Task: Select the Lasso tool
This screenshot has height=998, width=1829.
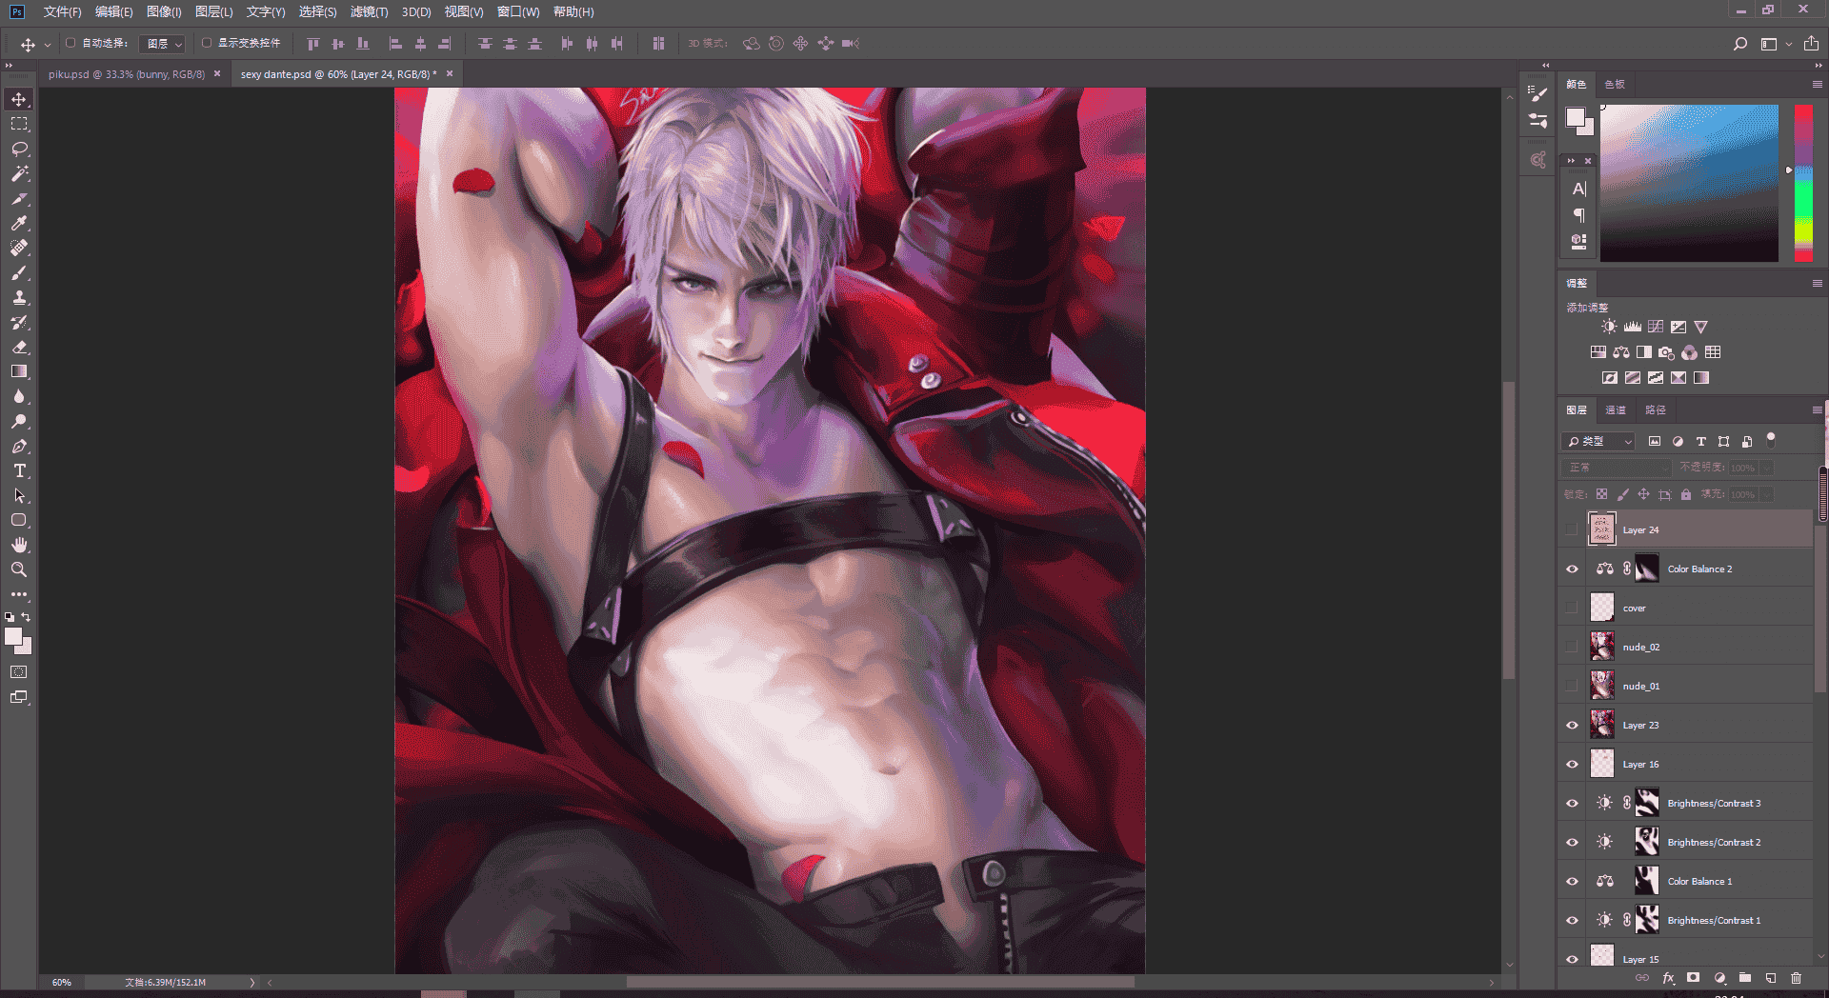Action: click(19, 149)
